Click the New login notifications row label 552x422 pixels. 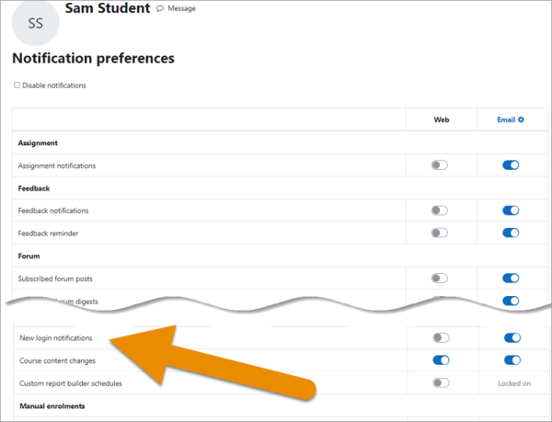tap(55, 338)
